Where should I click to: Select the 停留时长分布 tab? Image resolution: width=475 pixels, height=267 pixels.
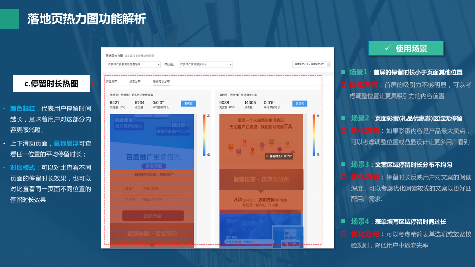point(161,81)
